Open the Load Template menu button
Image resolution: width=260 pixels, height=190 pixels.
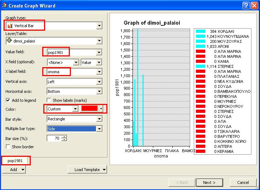(87, 170)
